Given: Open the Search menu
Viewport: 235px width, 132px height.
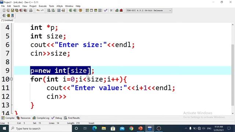Looking at the screenshot, I should 17,6.
